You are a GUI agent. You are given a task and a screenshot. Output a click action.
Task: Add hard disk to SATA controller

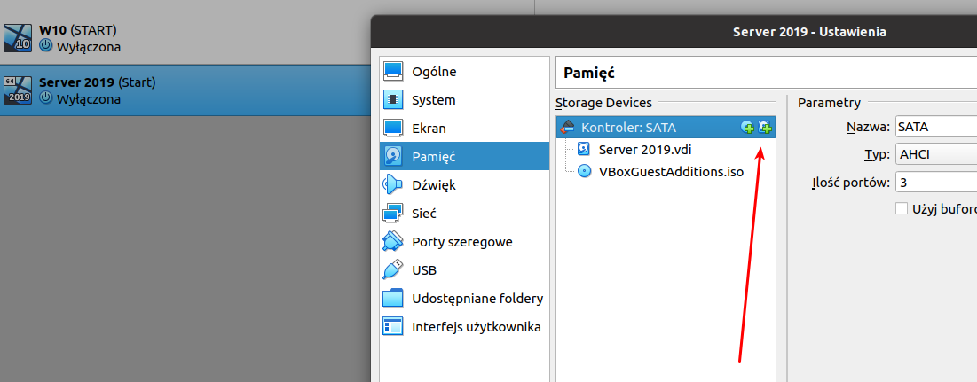click(765, 128)
